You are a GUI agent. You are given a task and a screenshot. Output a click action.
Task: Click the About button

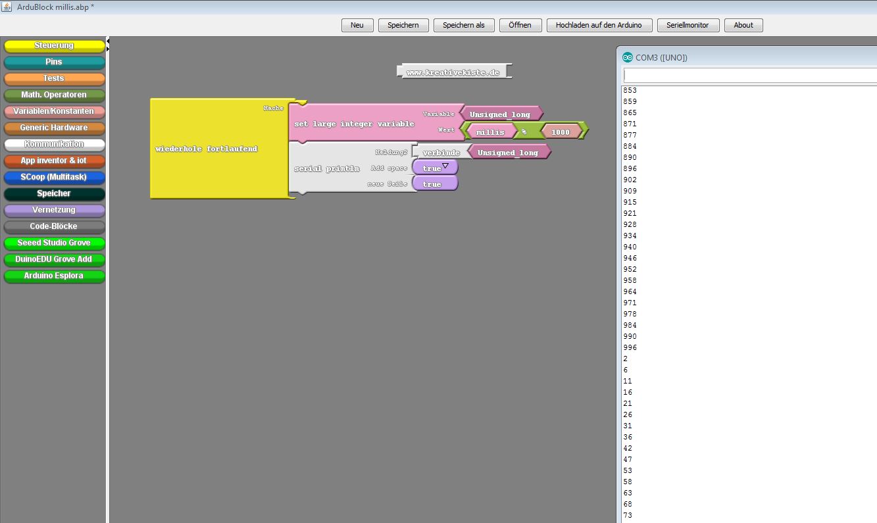tap(743, 25)
